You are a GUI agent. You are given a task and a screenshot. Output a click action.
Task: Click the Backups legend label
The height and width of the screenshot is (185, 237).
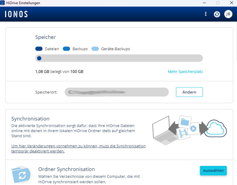[x=80, y=49]
